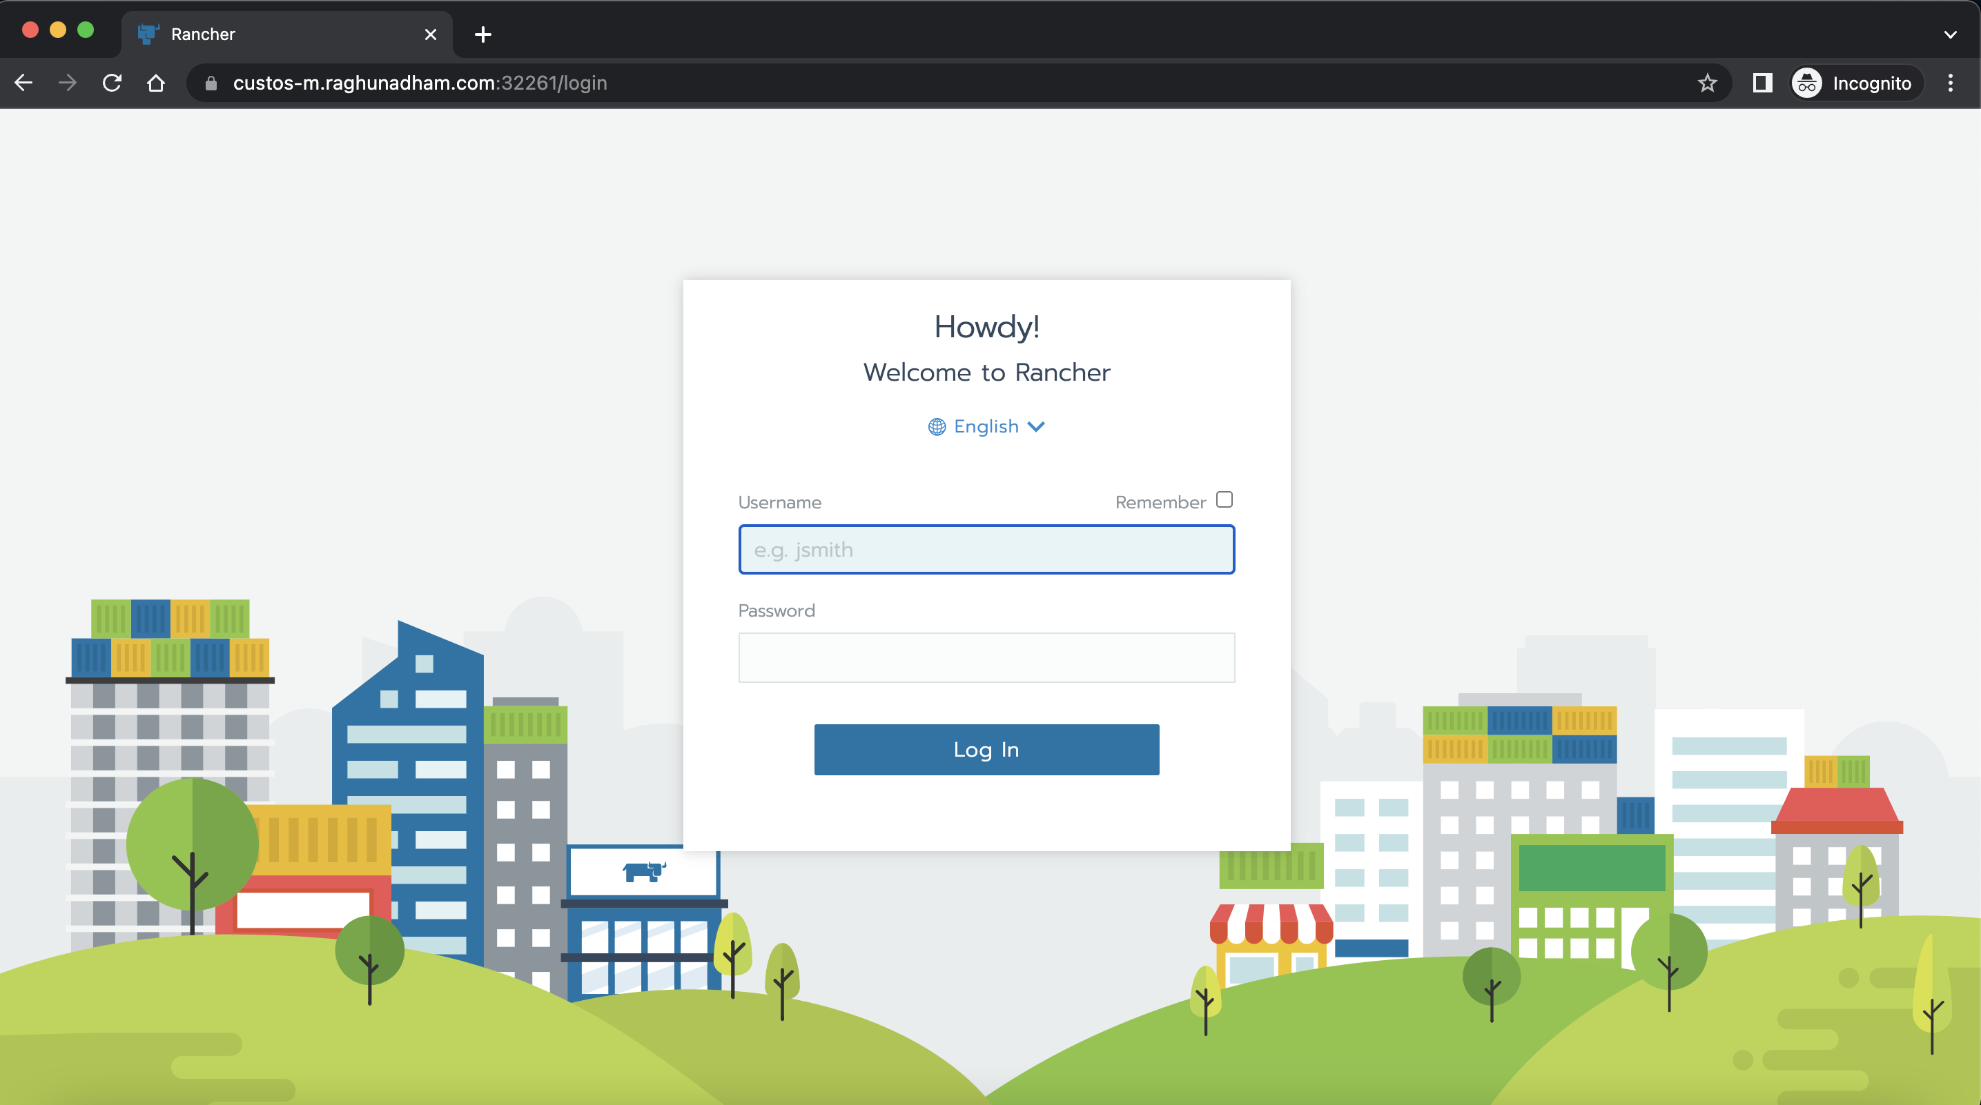This screenshot has height=1105, width=1981.
Task: Open Chrome's three-dot menu
Action: [1950, 83]
